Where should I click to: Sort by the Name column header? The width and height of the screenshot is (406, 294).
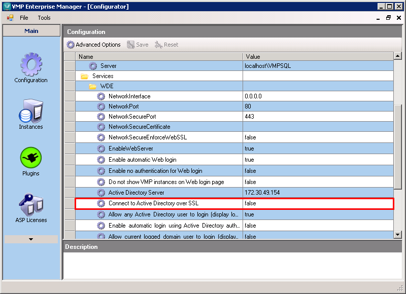coord(159,57)
